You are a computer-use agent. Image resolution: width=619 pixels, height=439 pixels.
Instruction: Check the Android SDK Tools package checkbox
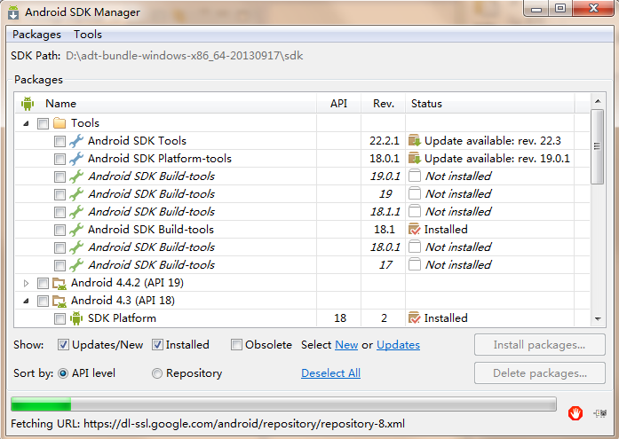pos(60,141)
